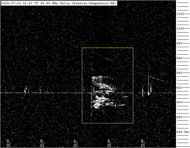Click the 860 Hz frequency scale label
The width and height of the screenshot is (190, 148).
[x=182, y=132]
